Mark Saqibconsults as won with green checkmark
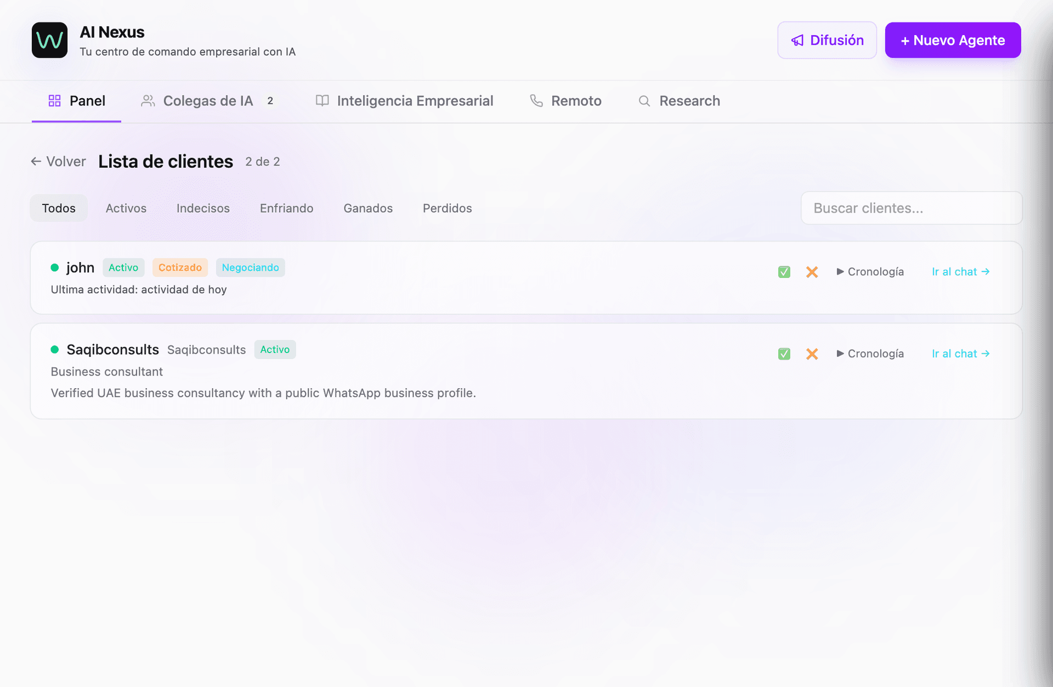 [784, 354]
